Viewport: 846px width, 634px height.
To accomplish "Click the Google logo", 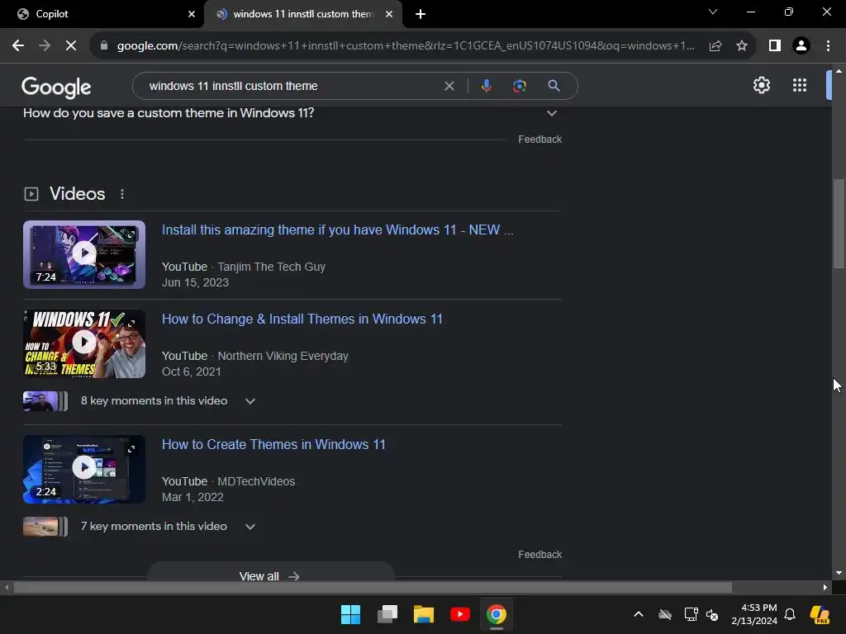I will [x=56, y=87].
